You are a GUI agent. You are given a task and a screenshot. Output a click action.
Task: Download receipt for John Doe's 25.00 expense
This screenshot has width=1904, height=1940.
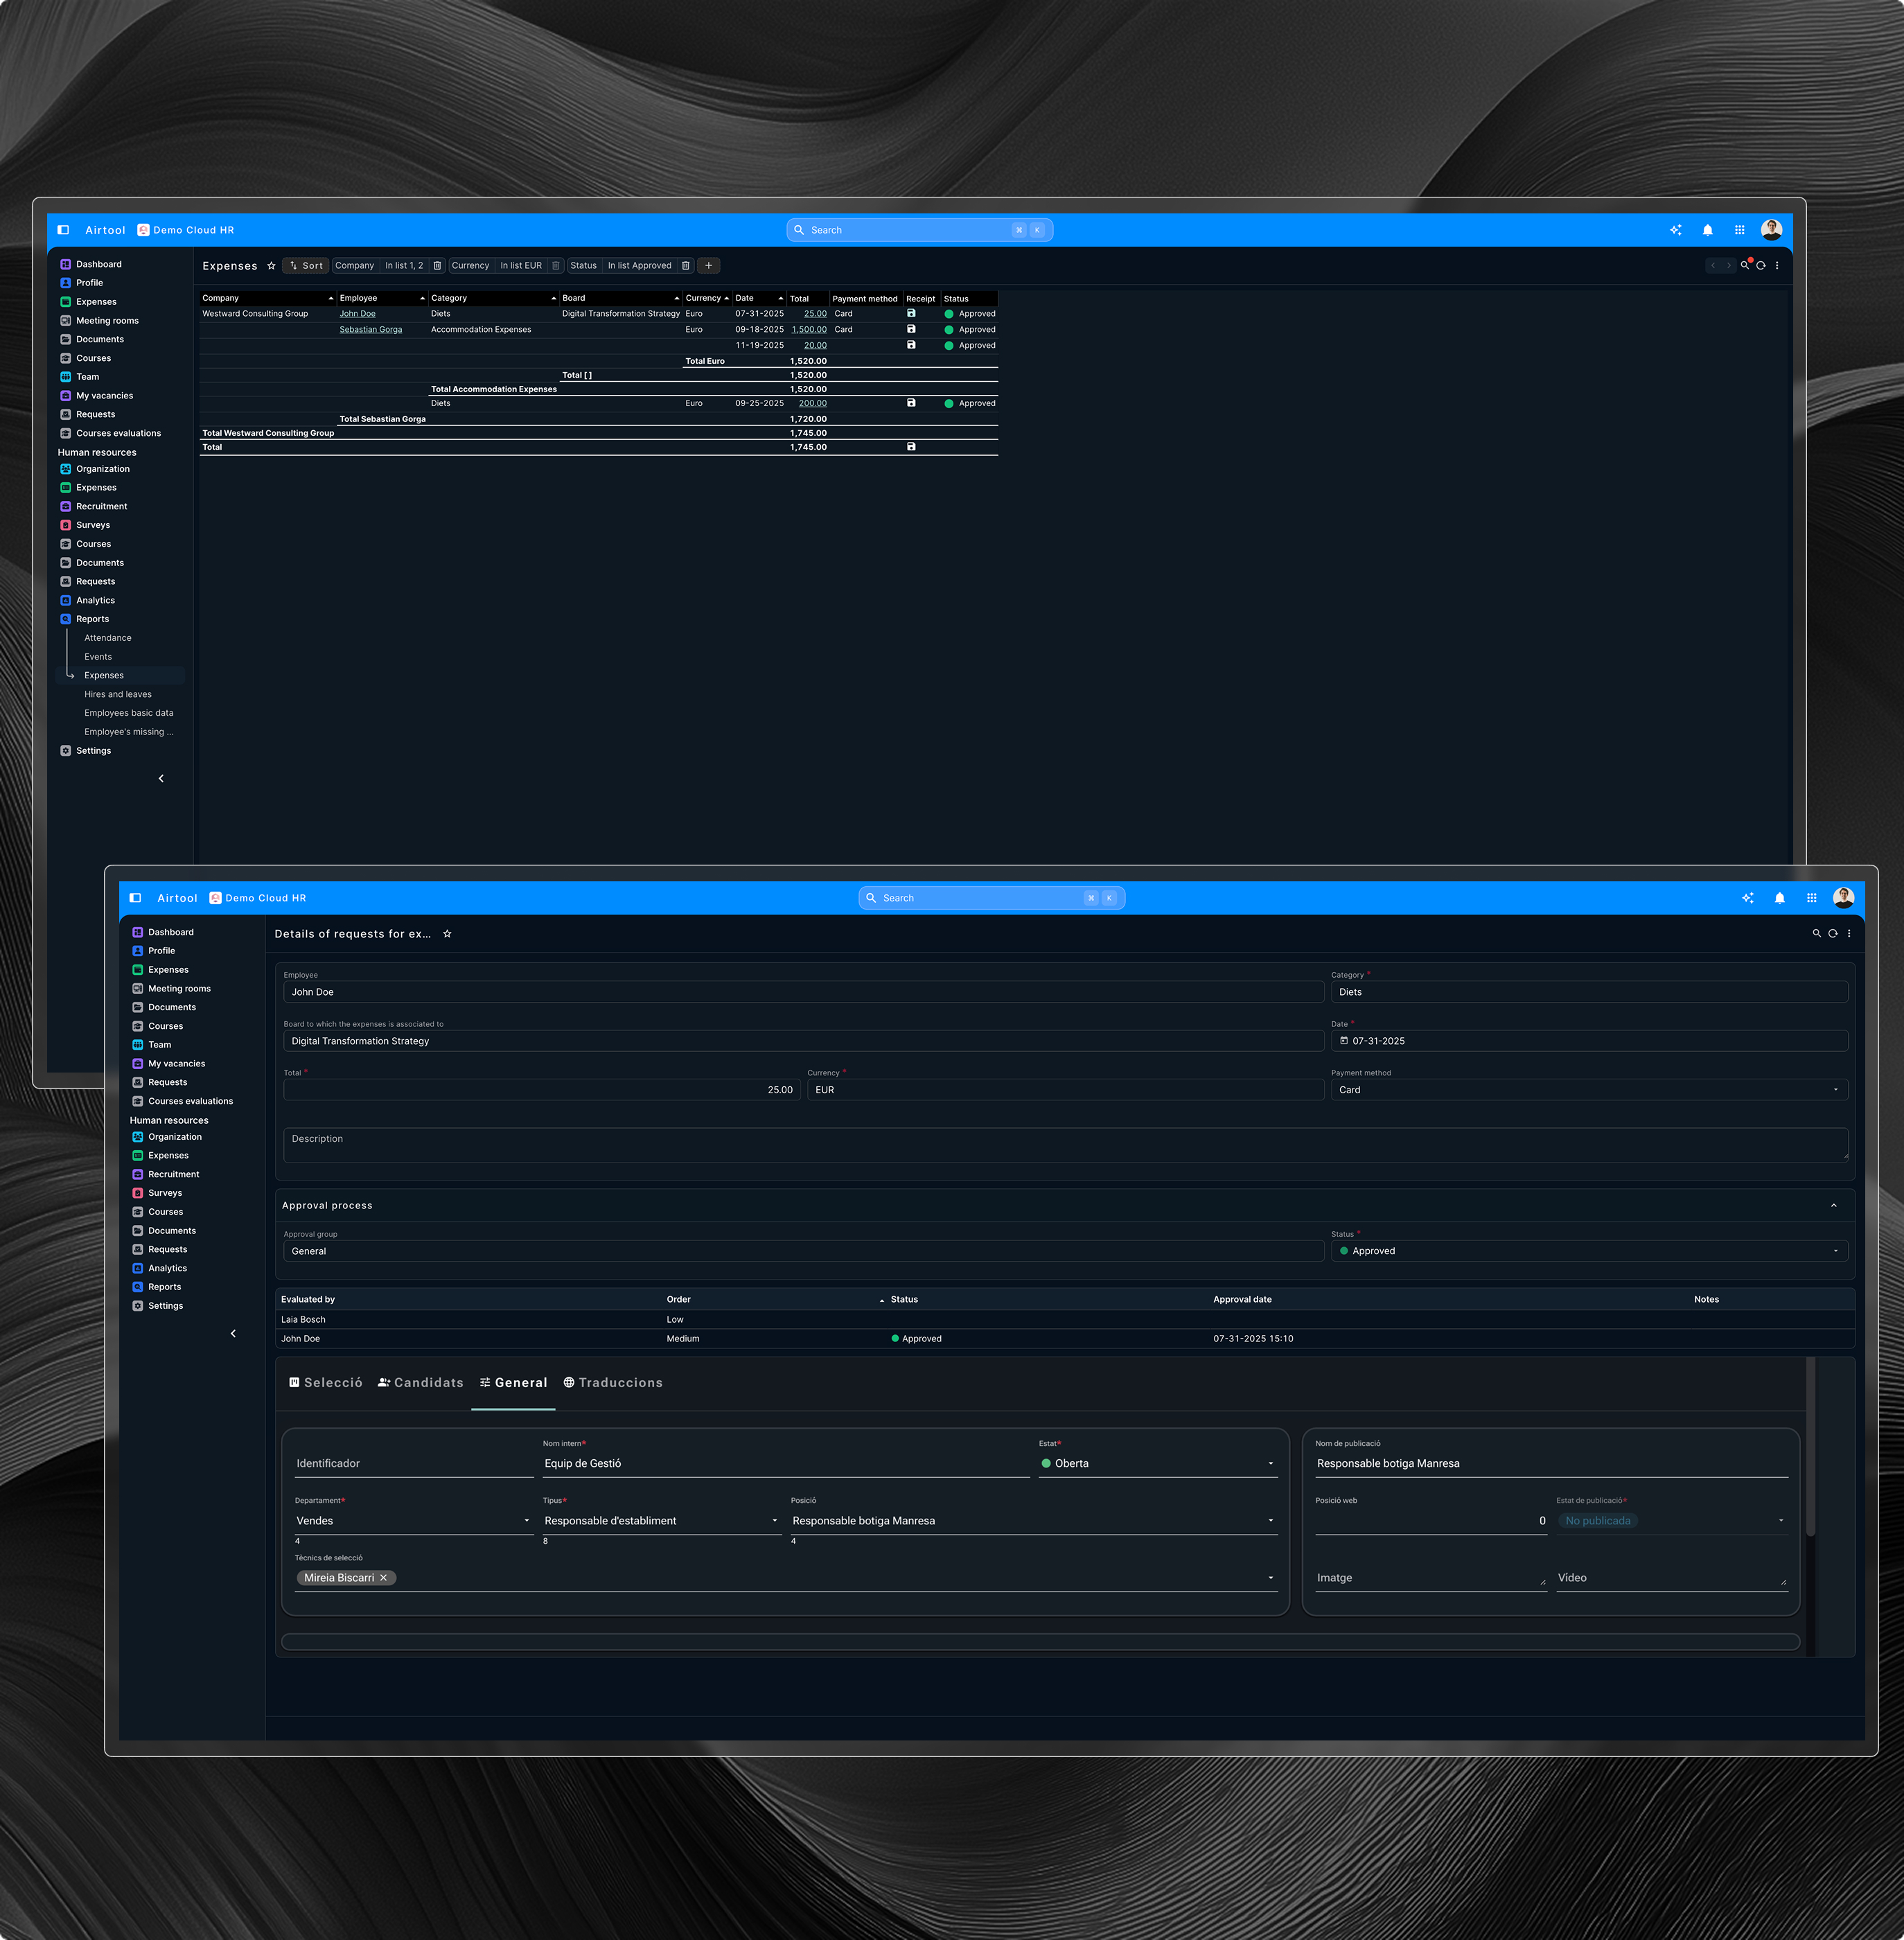[911, 313]
